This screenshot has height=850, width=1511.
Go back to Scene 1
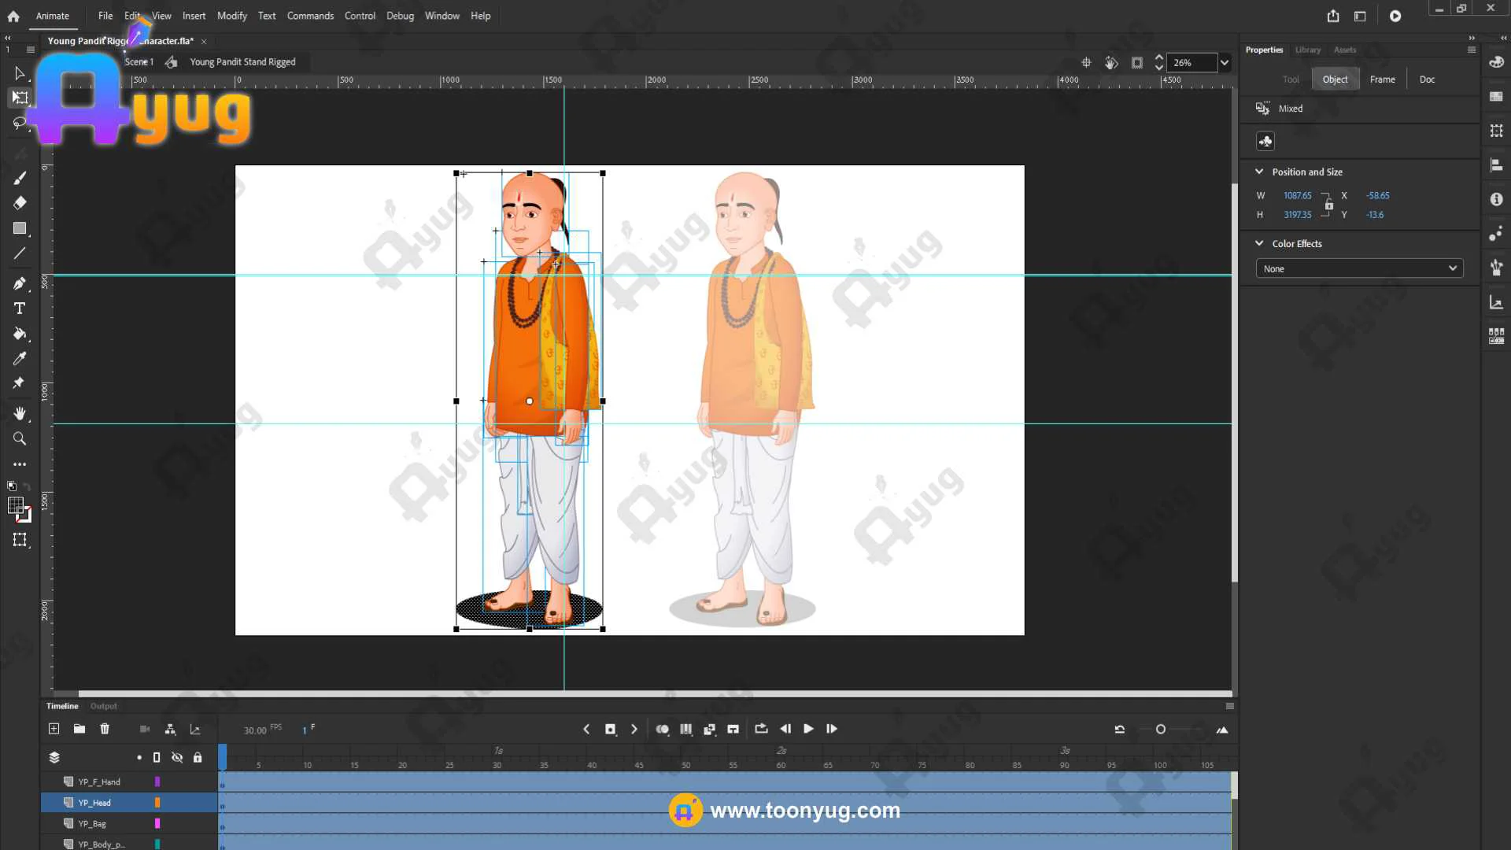(139, 62)
